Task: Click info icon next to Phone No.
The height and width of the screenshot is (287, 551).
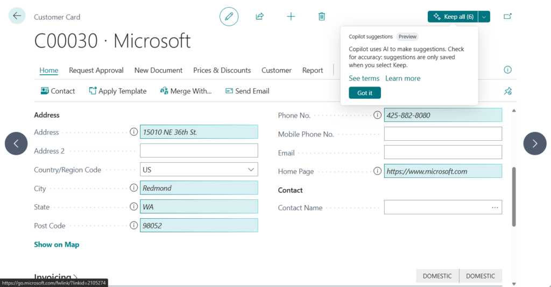Action: [377, 115]
